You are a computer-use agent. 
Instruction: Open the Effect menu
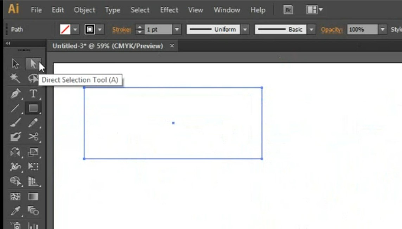[169, 10]
